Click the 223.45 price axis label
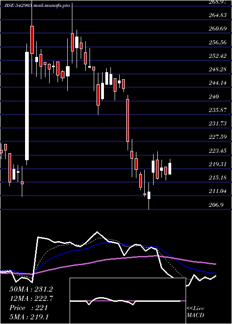 [x=217, y=151]
